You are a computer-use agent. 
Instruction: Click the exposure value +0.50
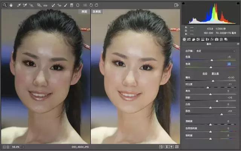click(231, 78)
